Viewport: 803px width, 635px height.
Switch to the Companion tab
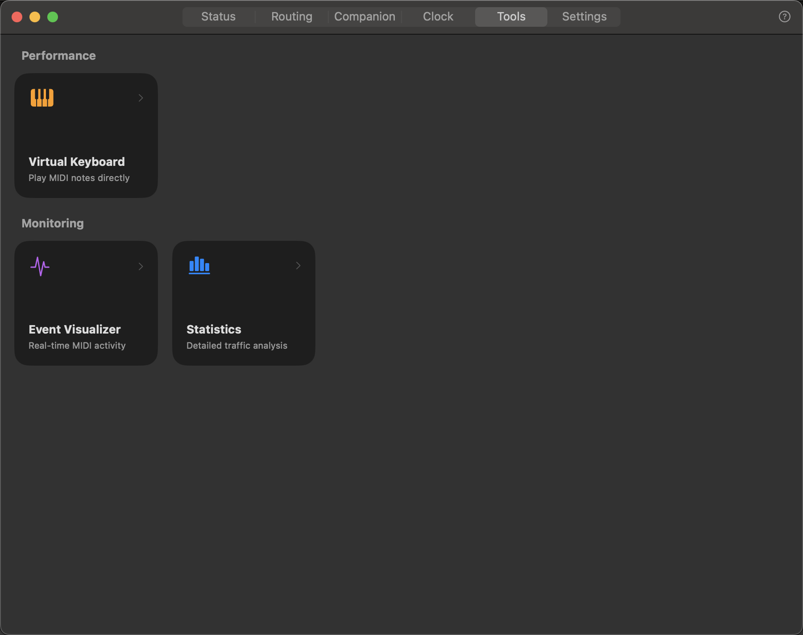click(x=364, y=16)
